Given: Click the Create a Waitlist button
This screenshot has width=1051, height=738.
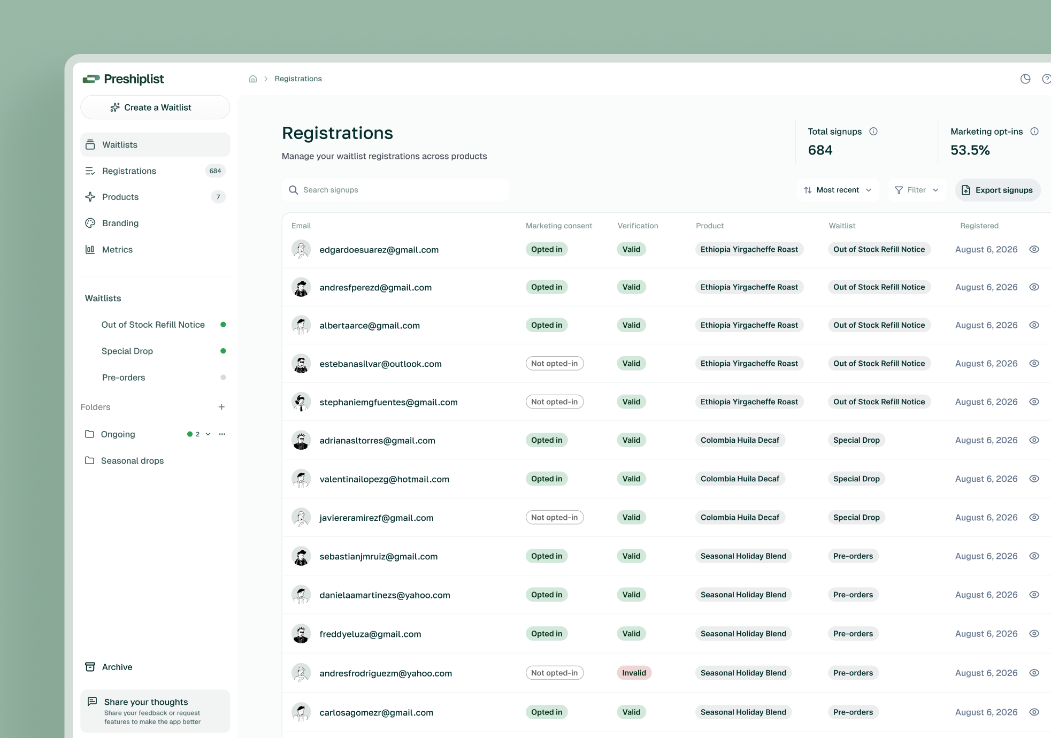Looking at the screenshot, I should tap(155, 107).
